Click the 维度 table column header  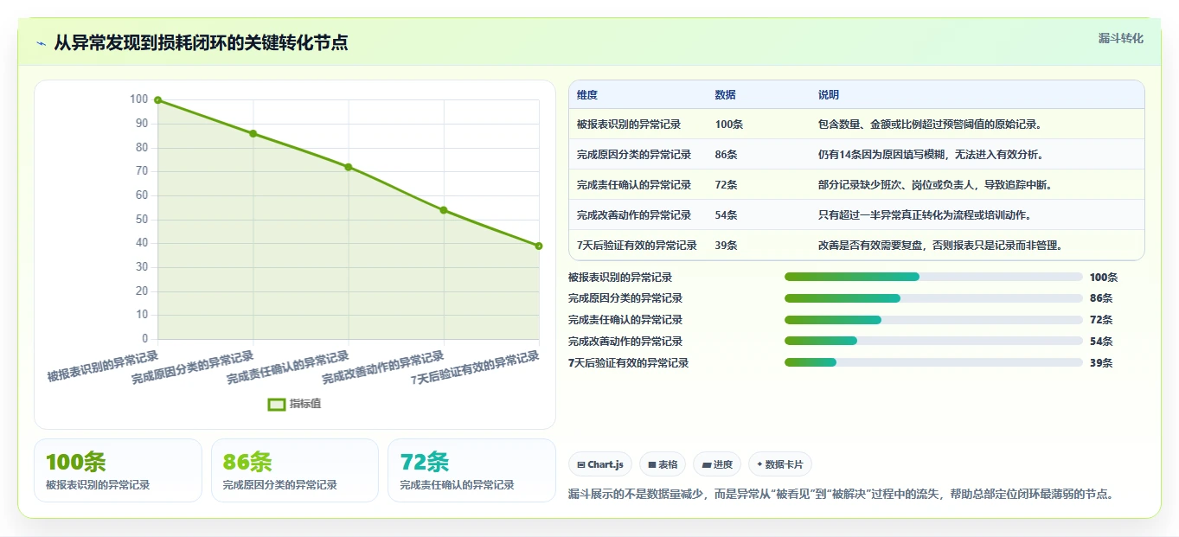pyautogui.click(x=587, y=95)
